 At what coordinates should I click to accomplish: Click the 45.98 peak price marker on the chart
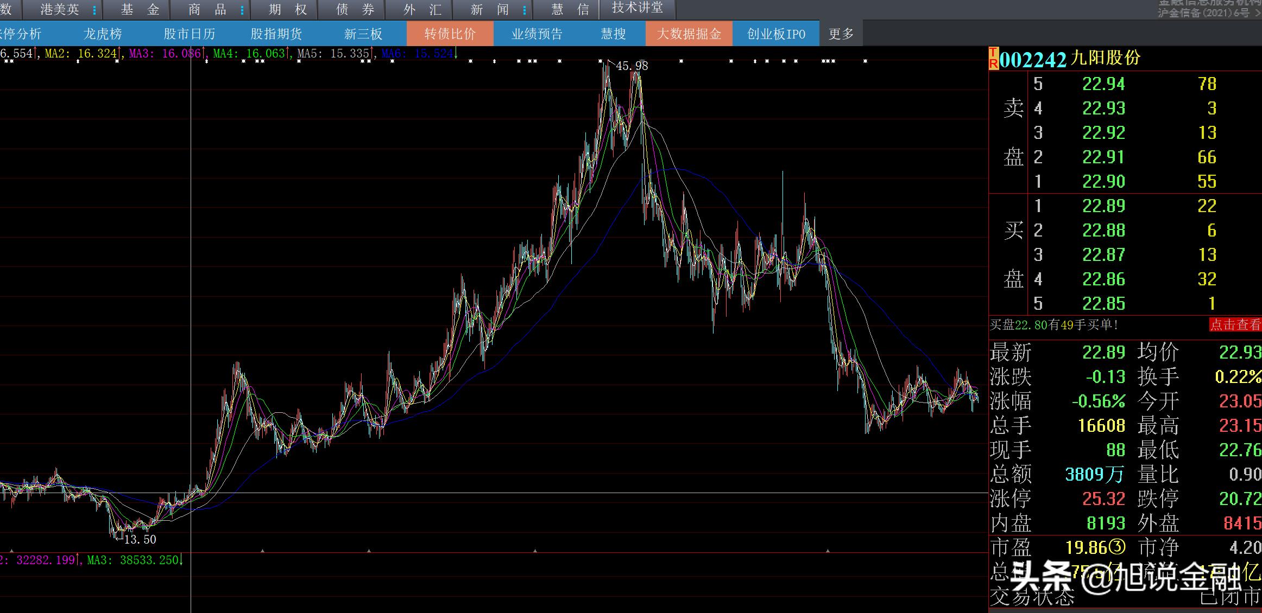tap(632, 66)
